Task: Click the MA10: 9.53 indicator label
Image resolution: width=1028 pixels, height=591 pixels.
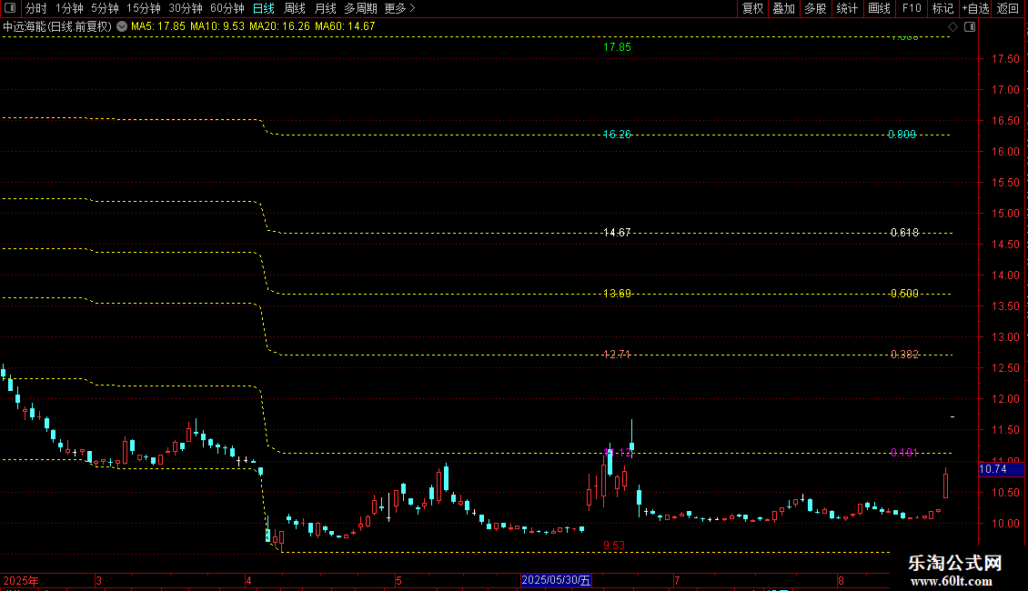Action: pos(217,26)
